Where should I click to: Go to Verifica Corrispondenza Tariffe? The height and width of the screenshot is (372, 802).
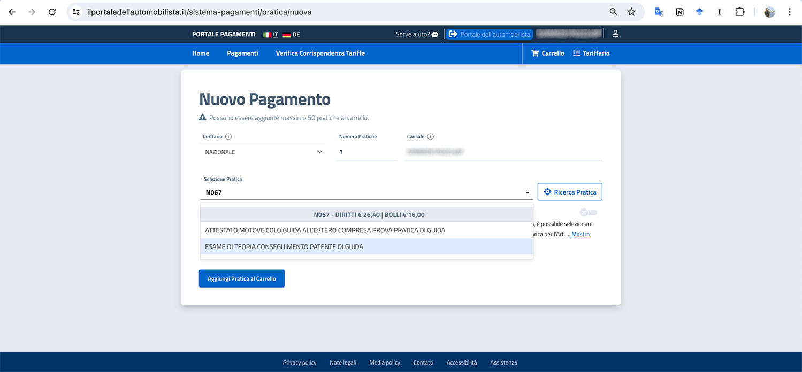[320, 53]
